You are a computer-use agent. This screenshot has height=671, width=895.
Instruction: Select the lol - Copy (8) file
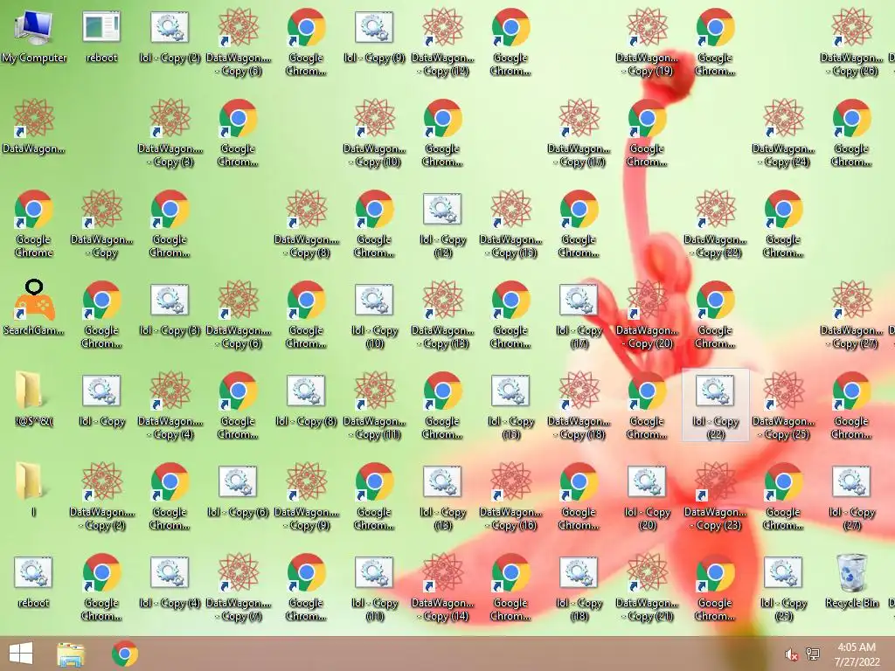pos(307,400)
